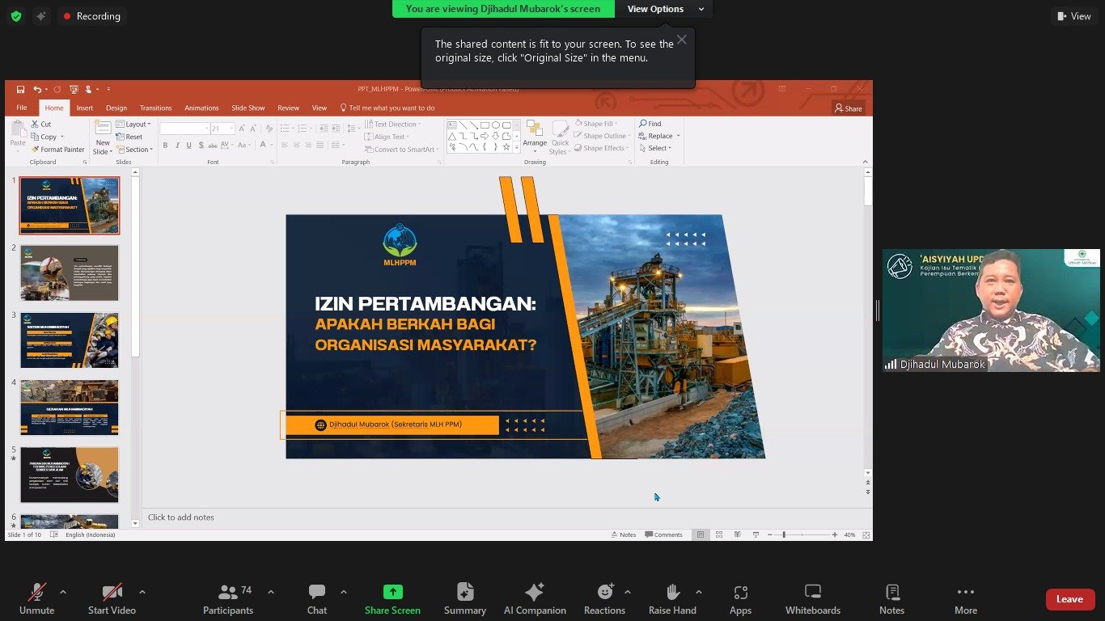Leave the meeting

1069,599
